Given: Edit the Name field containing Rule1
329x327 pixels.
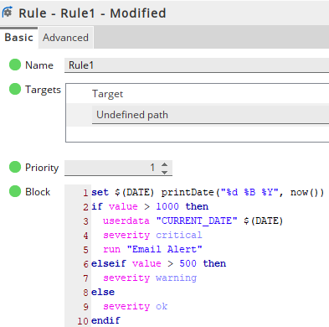Looking at the screenshot, I should coord(197,65).
